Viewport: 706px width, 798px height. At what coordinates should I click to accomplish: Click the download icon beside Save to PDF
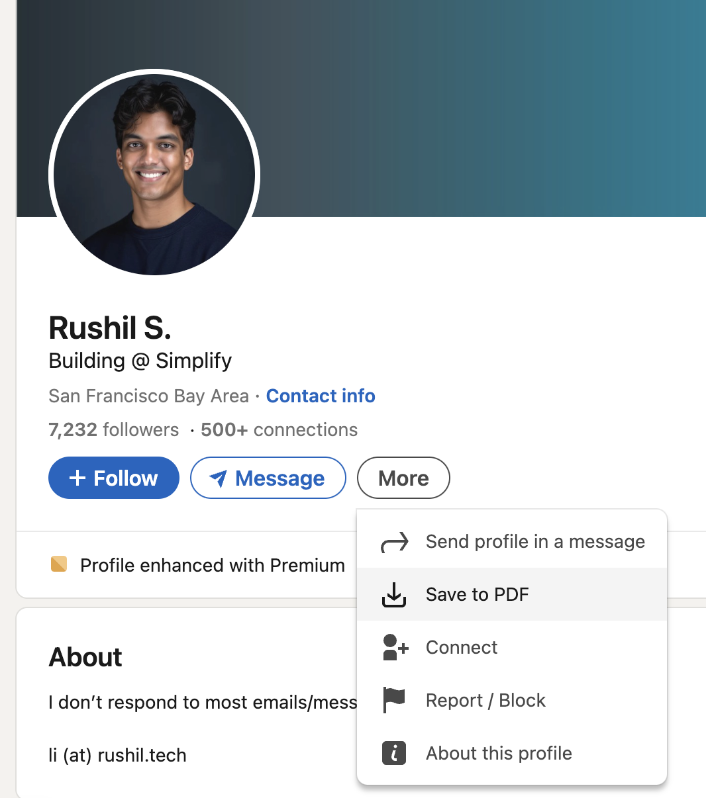tap(394, 595)
